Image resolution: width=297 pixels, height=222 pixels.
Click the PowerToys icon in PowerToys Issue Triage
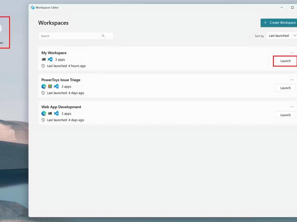pyautogui.click(x=50, y=86)
